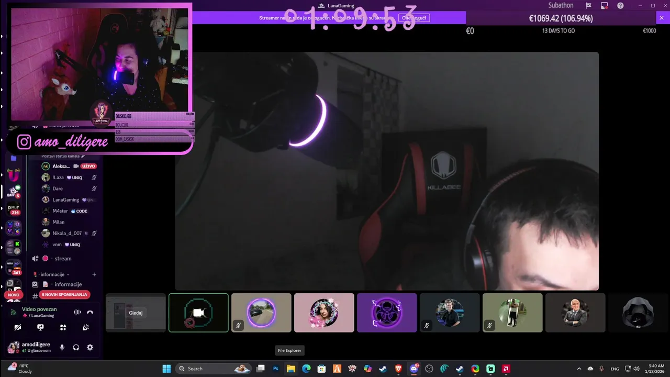Image resolution: width=670 pixels, height=377 pixels.
Task: Open amodiligere user profile panel
Action: pyautogui.click(x=30, y=347)
